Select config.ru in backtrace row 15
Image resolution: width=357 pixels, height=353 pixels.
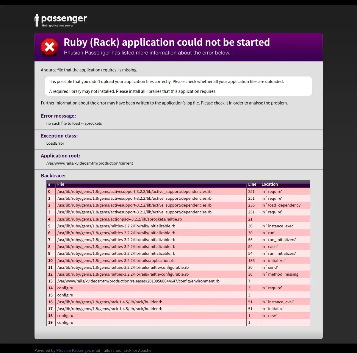pyautogui.click(x=65, y=295)
